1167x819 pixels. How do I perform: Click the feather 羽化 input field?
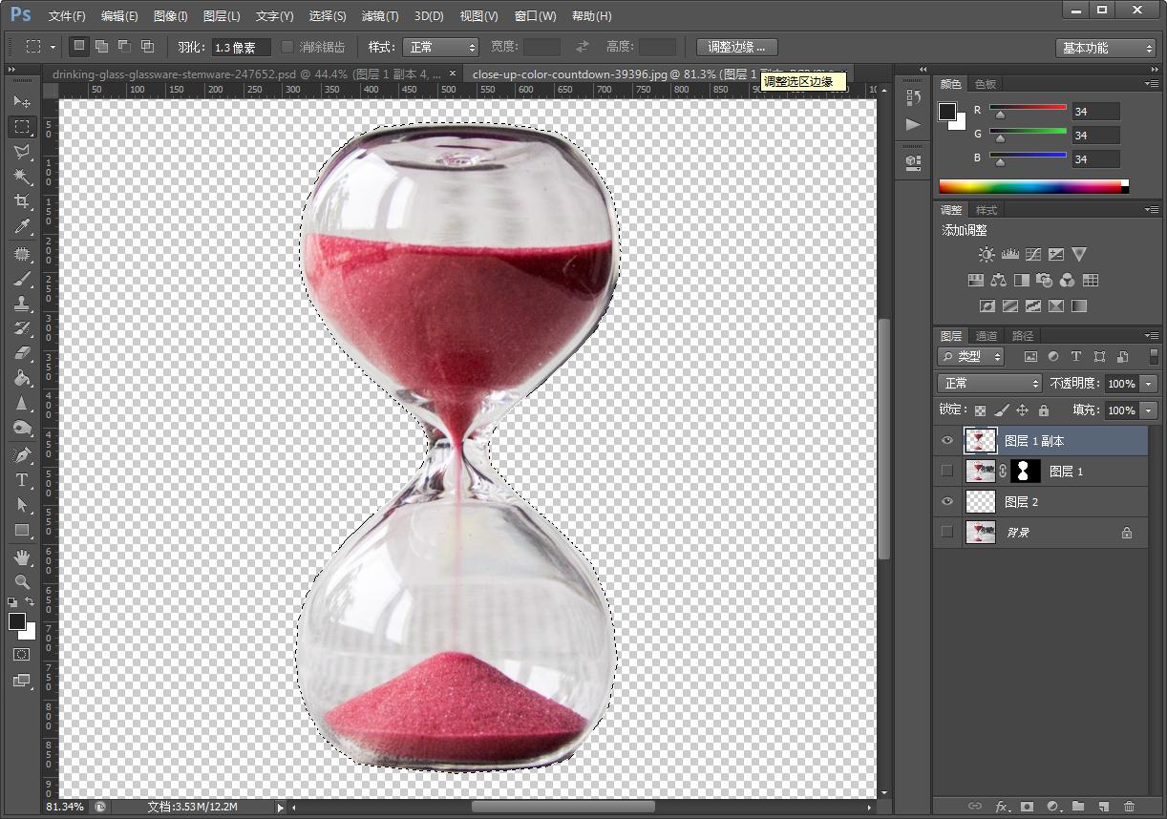pos(241,47)
